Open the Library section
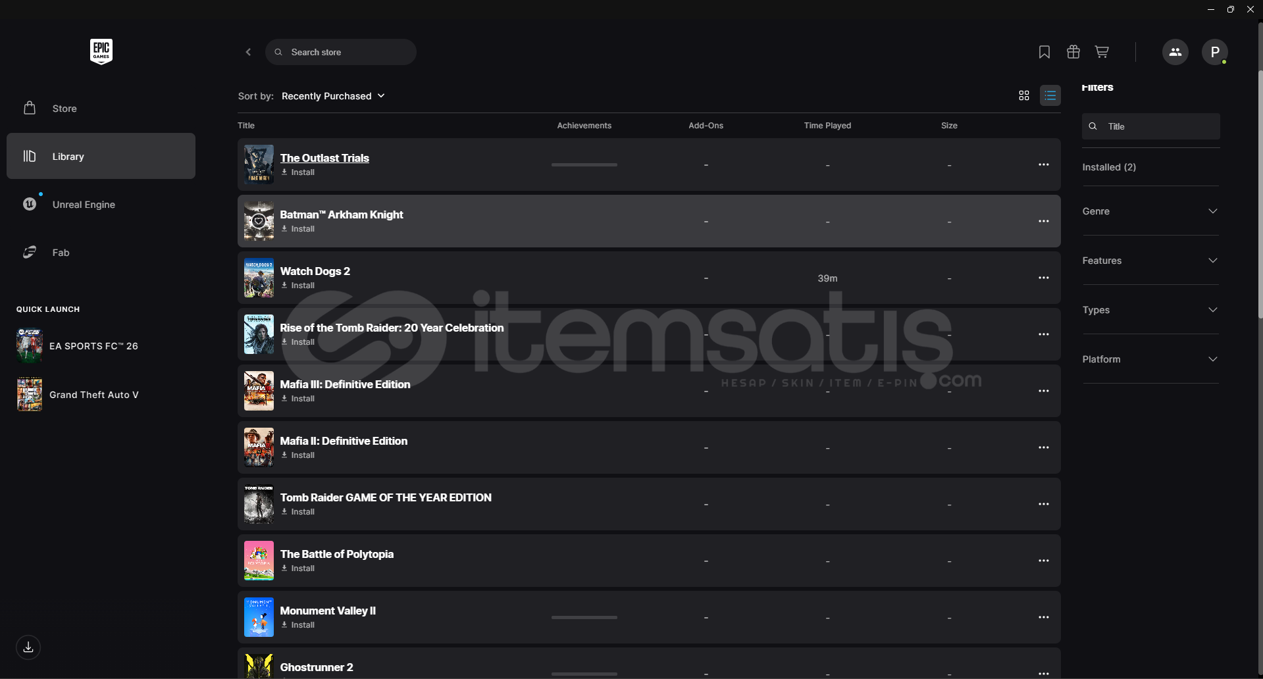The image size is (1263, 679). [101, 156]
